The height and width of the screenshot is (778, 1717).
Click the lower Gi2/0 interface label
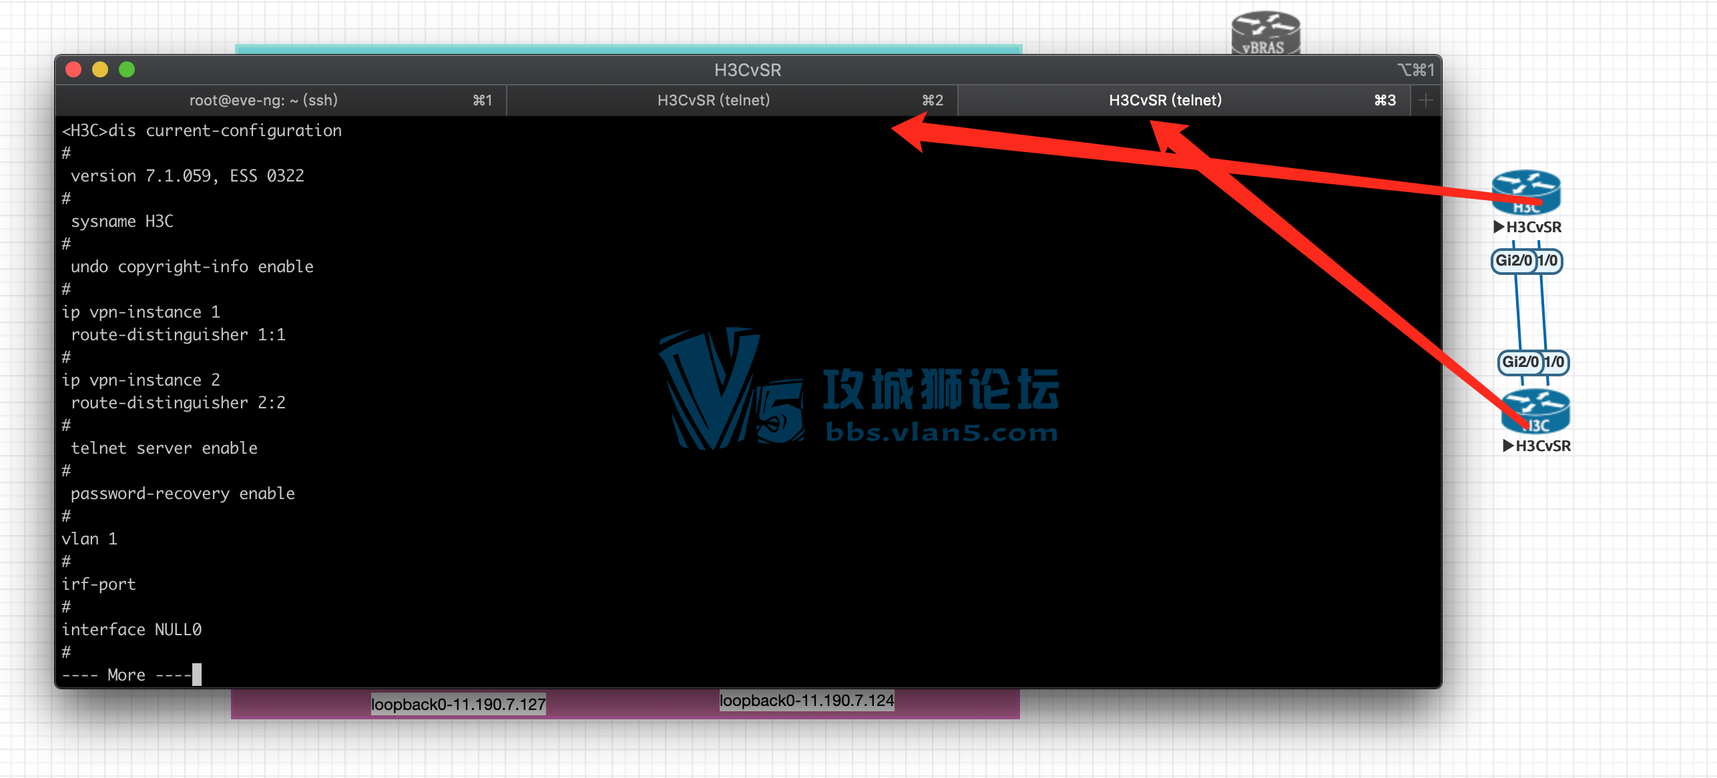click(1520, 362)
